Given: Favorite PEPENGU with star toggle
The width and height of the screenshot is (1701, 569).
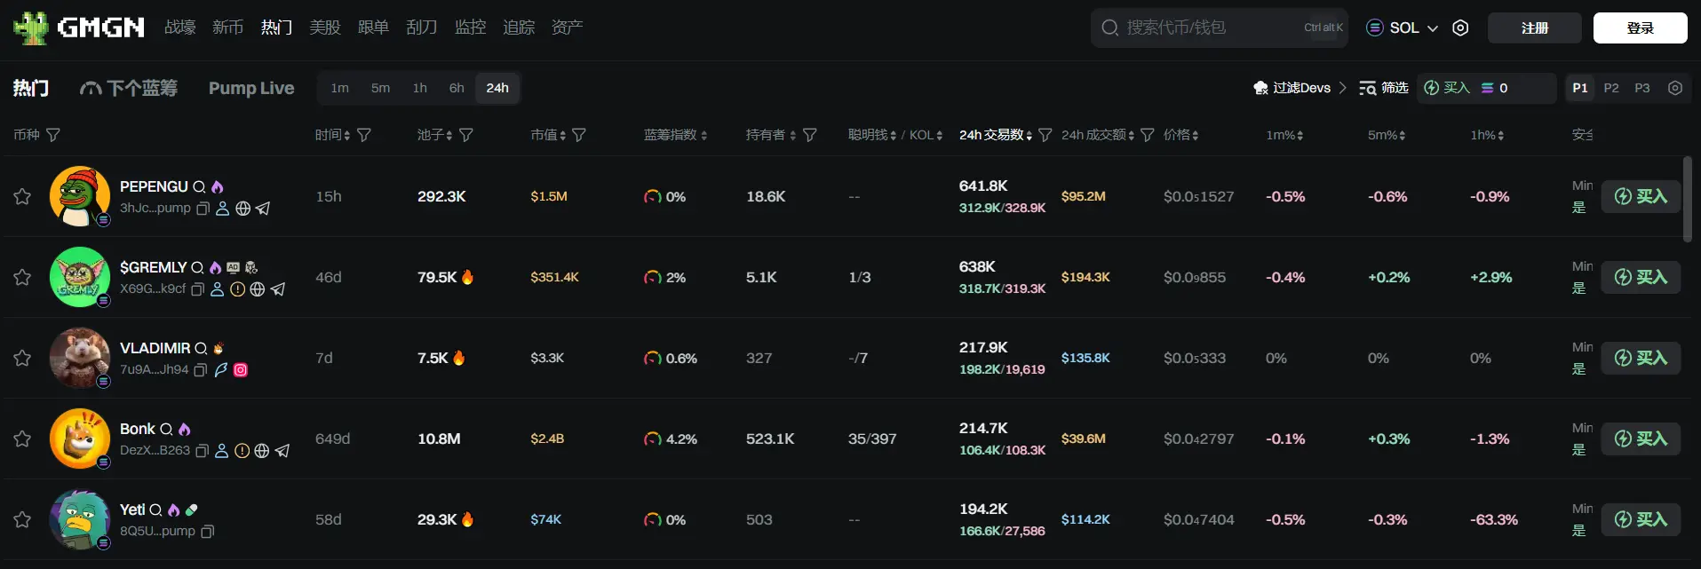Looking at the screenshot, I should 22,197.
